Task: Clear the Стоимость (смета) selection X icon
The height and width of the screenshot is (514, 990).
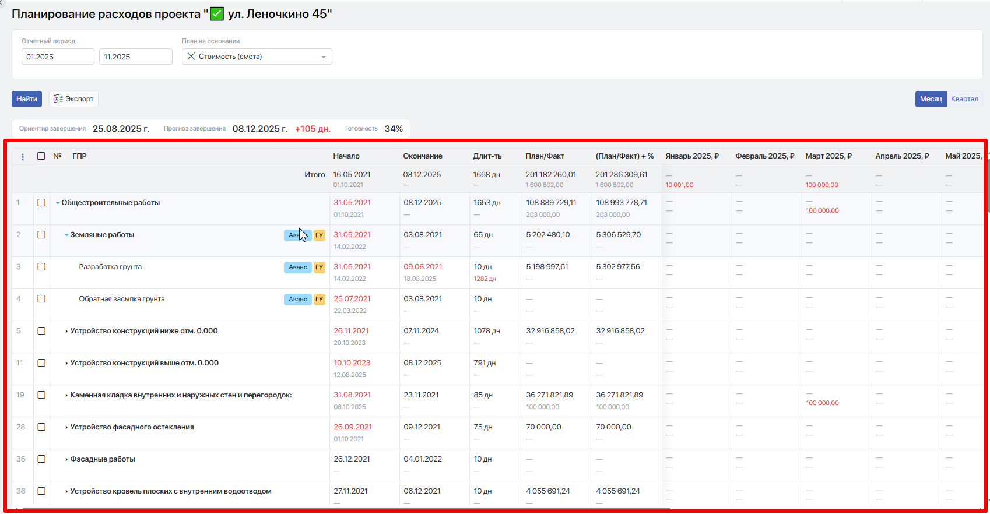Action: coord(191,57)
